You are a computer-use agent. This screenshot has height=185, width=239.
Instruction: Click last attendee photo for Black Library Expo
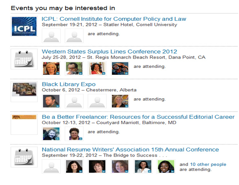[x=120, y=101]
